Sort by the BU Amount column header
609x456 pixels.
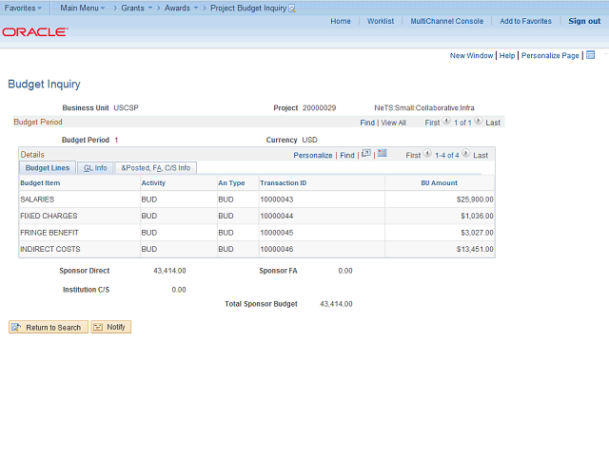coord(439,182)
